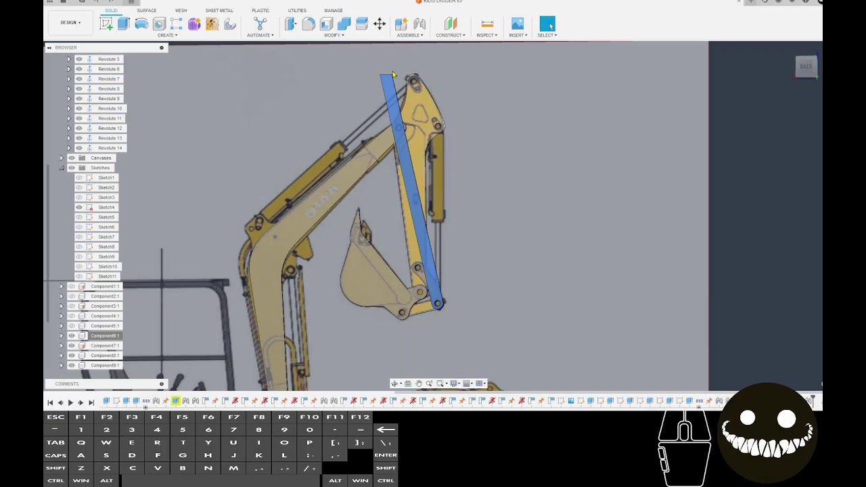Open the Create dropdown menu
This screenshot has height=487, width=866.
click(x=167, y=35)
